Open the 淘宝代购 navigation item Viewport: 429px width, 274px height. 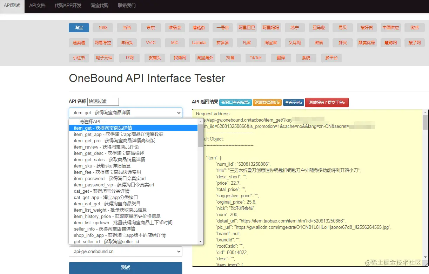click(99, 6)
